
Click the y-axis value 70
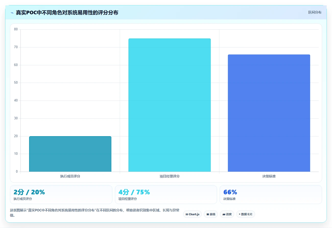16,47
